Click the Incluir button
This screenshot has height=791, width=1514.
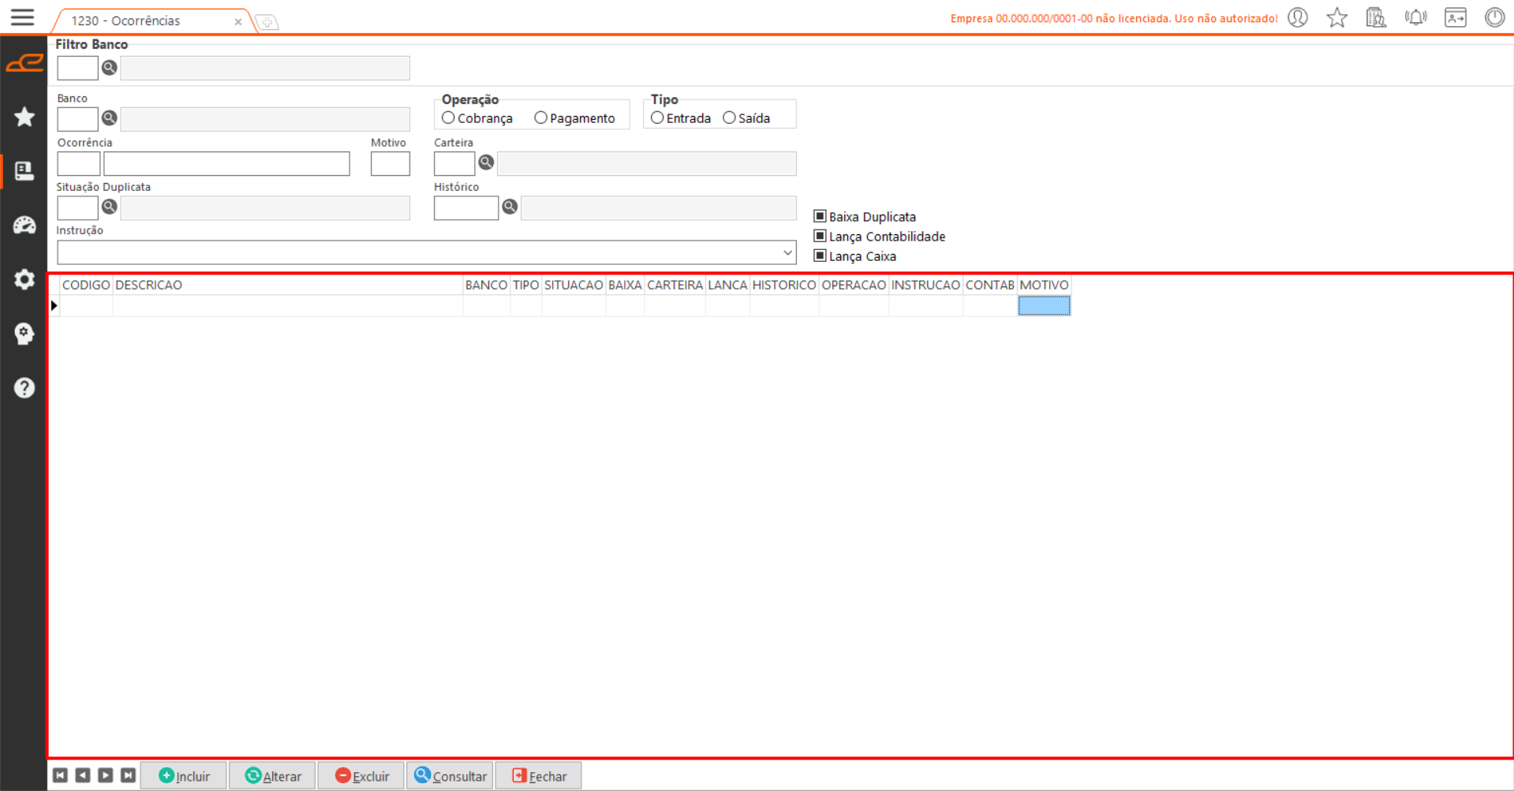pyautogui.click(x=184, y=776)
